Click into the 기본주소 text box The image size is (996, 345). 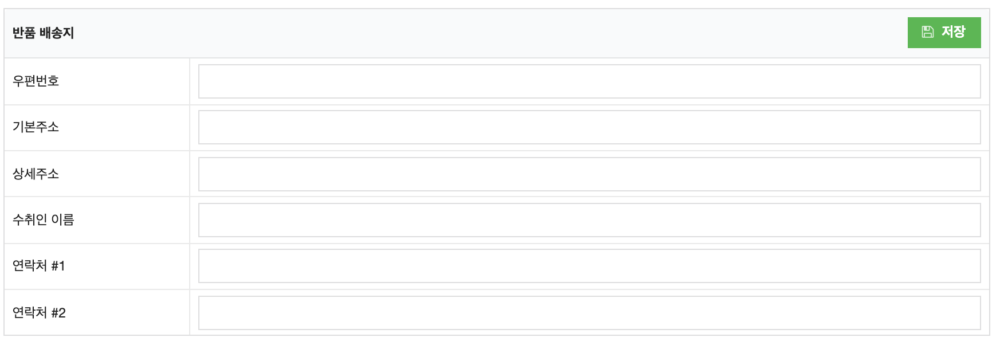tap(589, 127)
